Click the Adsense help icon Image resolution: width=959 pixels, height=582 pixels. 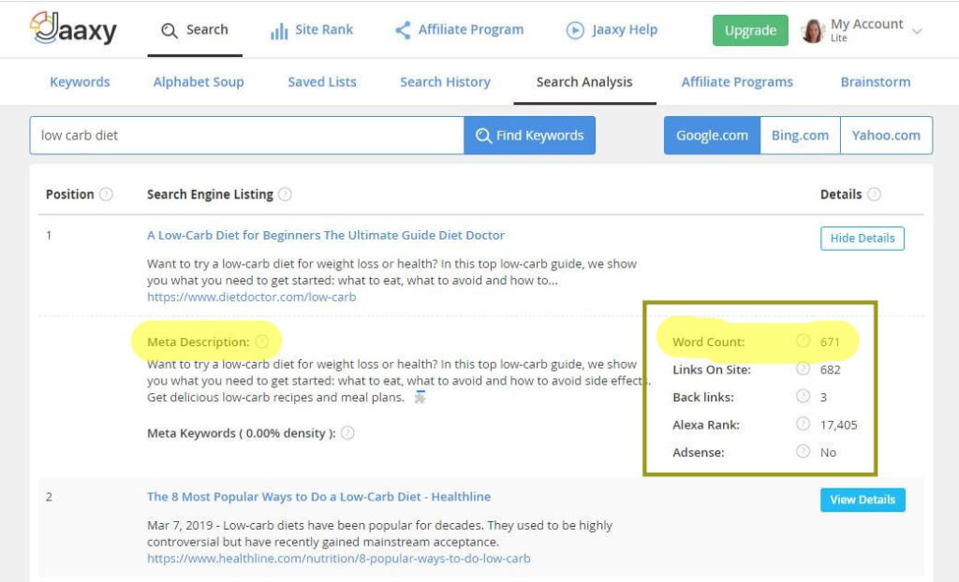803,452
